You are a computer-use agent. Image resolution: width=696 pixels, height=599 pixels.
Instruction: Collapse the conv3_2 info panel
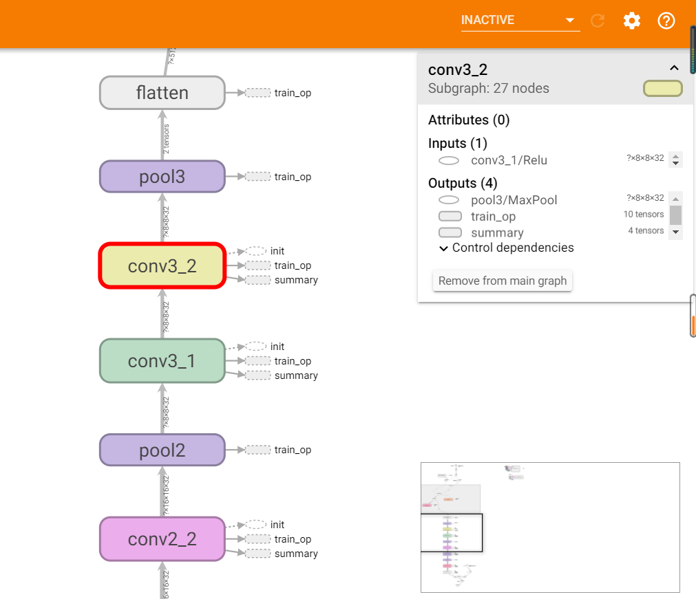point(674,68)
